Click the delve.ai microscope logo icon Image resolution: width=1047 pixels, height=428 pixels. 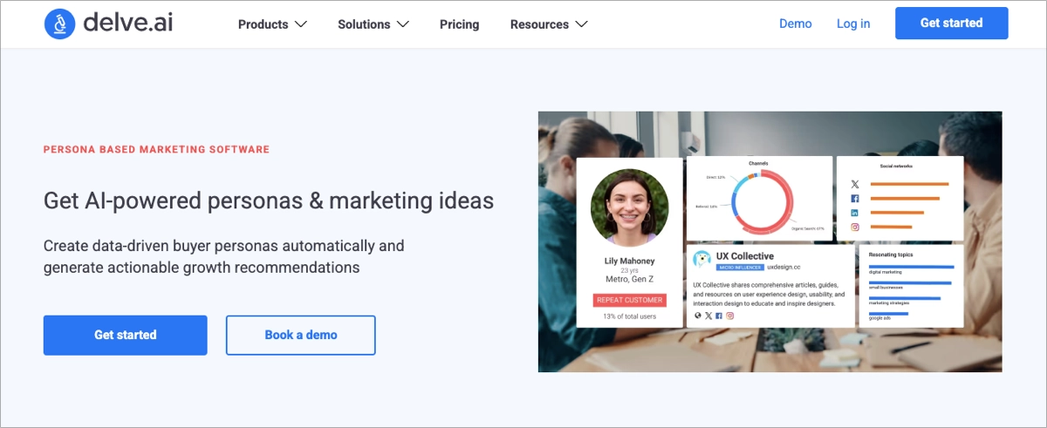[x=59, y=24]
